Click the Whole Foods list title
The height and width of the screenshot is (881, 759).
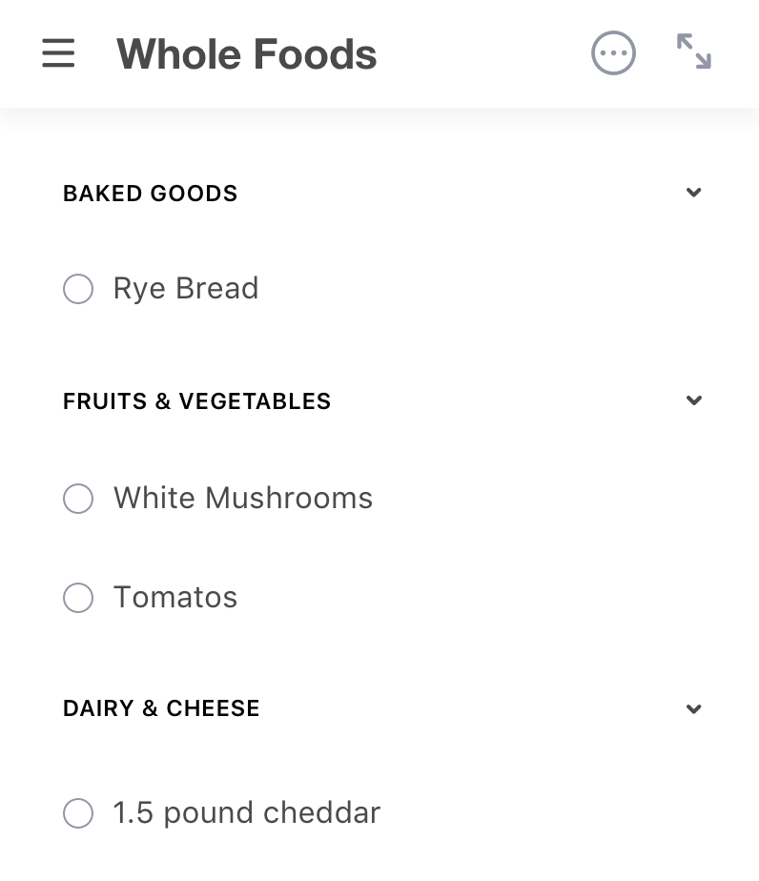pyautogui.click(x=247, y=54)
